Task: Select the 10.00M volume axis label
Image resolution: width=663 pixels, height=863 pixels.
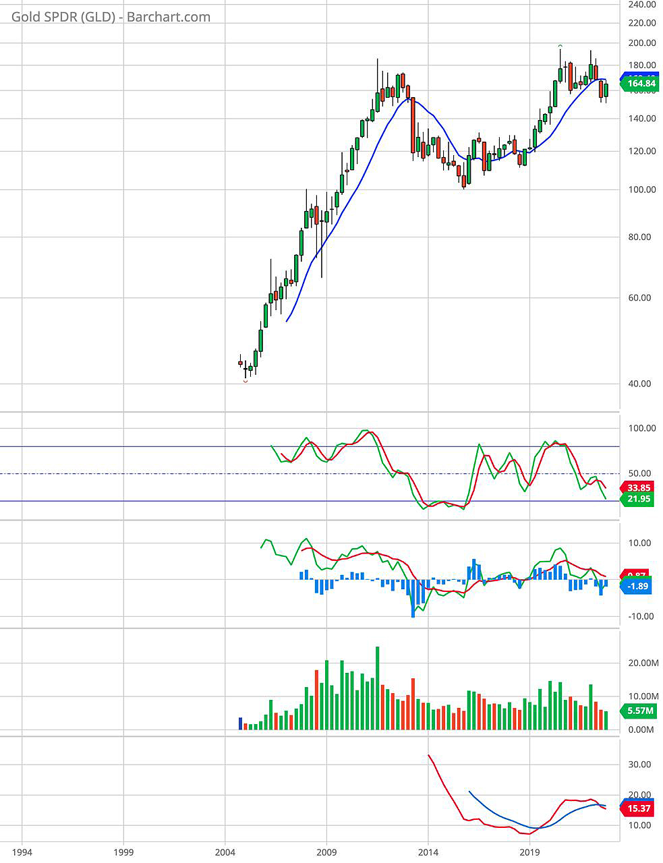Action: pyautogui.click(x=643, y=696)
